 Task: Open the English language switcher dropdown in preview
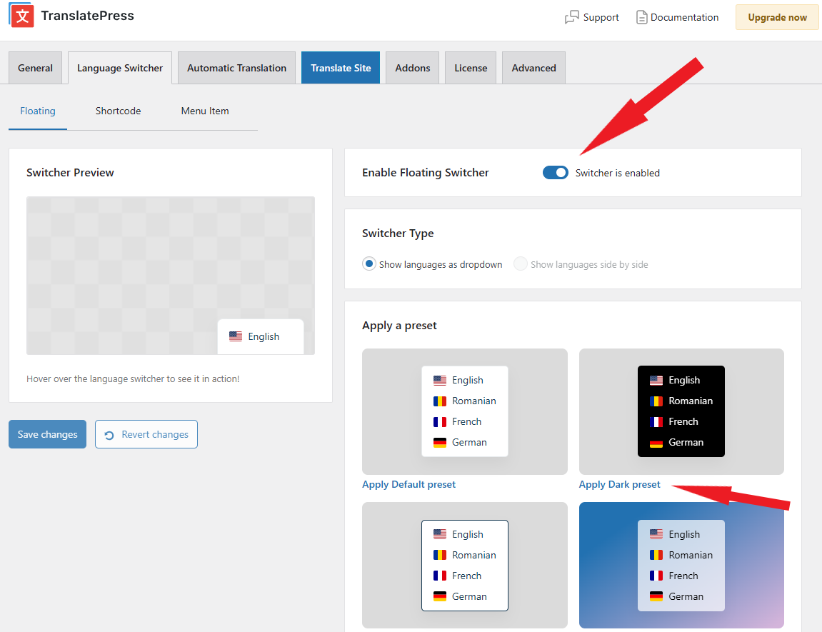click(260, 336)
